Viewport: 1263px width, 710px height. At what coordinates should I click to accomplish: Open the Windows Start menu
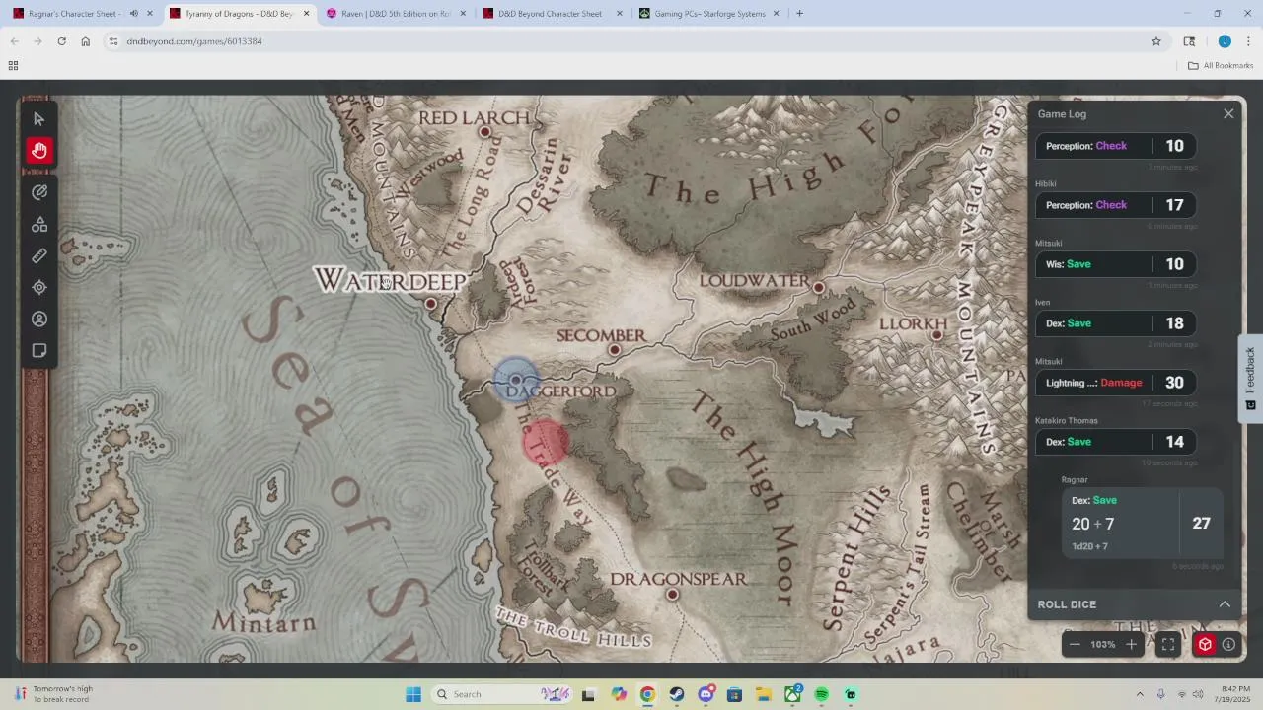413,694
